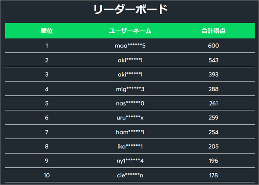Select username uru******x row
This screenshot has width=259, height=185.
[x=130, y=118]
